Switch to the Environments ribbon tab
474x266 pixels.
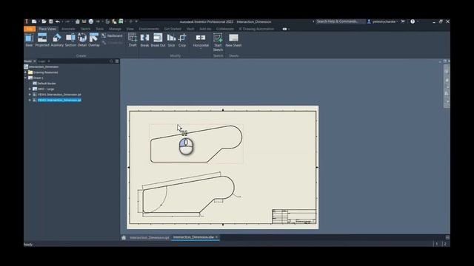[x=149, y=29]
